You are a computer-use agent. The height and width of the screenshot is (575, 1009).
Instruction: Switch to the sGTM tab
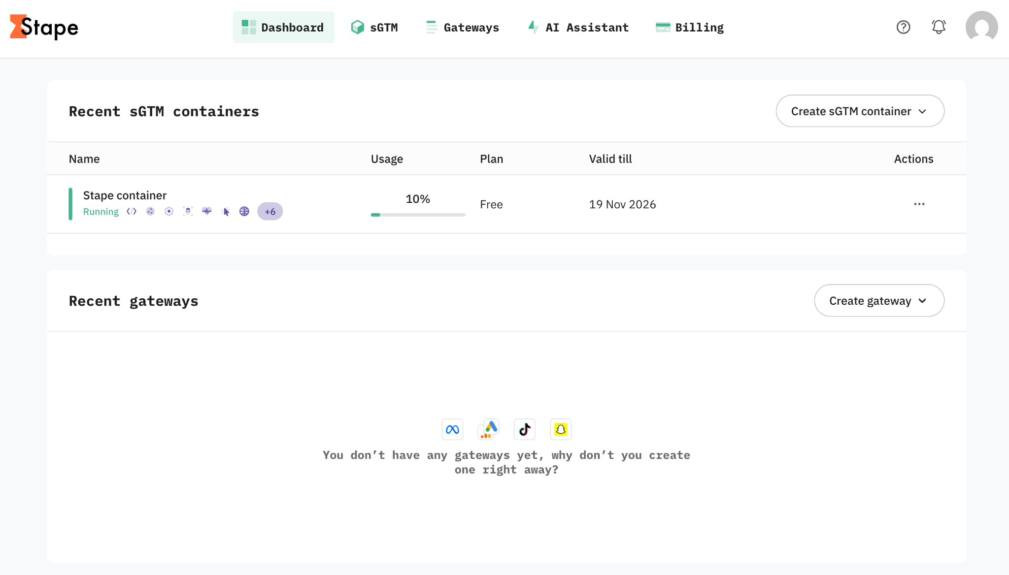tap(374, 27)
